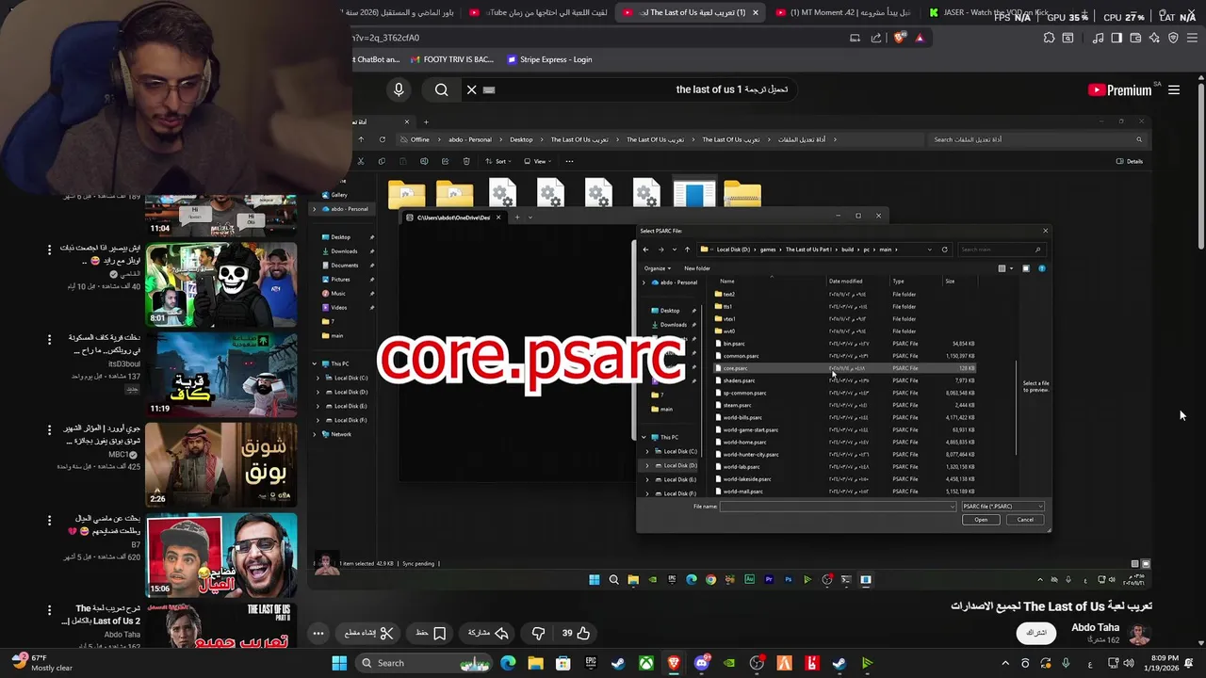Viewport: 1206px width, 678px height.
Task: Select sp-common.psarc file
Action: [744, 393]
